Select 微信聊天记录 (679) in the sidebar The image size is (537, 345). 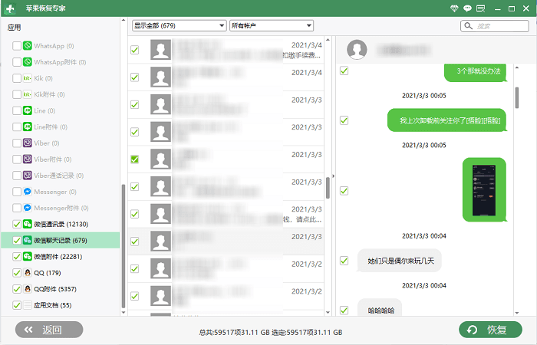click(x=61, y=240)
